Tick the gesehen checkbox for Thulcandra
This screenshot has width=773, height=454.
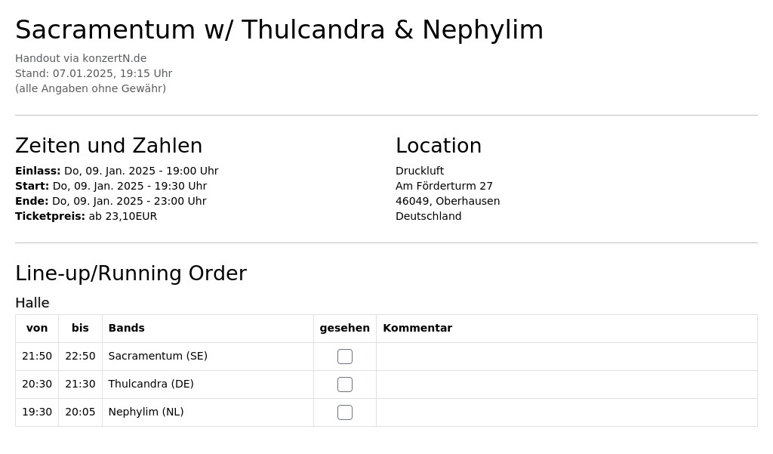pos(344,385)
